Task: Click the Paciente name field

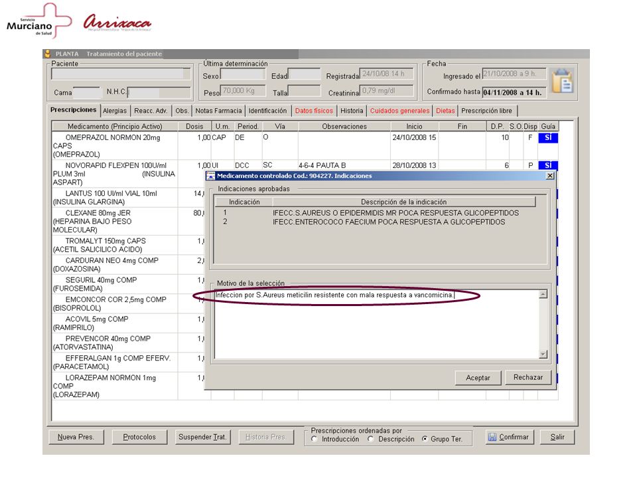Action: point(121,74)
